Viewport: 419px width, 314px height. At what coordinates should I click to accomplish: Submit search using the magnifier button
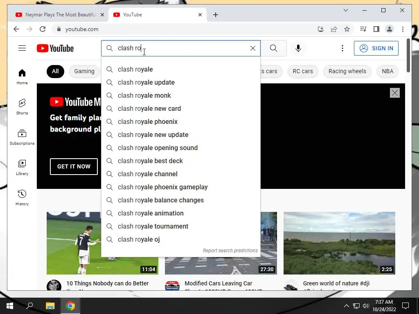[x=274, y=48]
